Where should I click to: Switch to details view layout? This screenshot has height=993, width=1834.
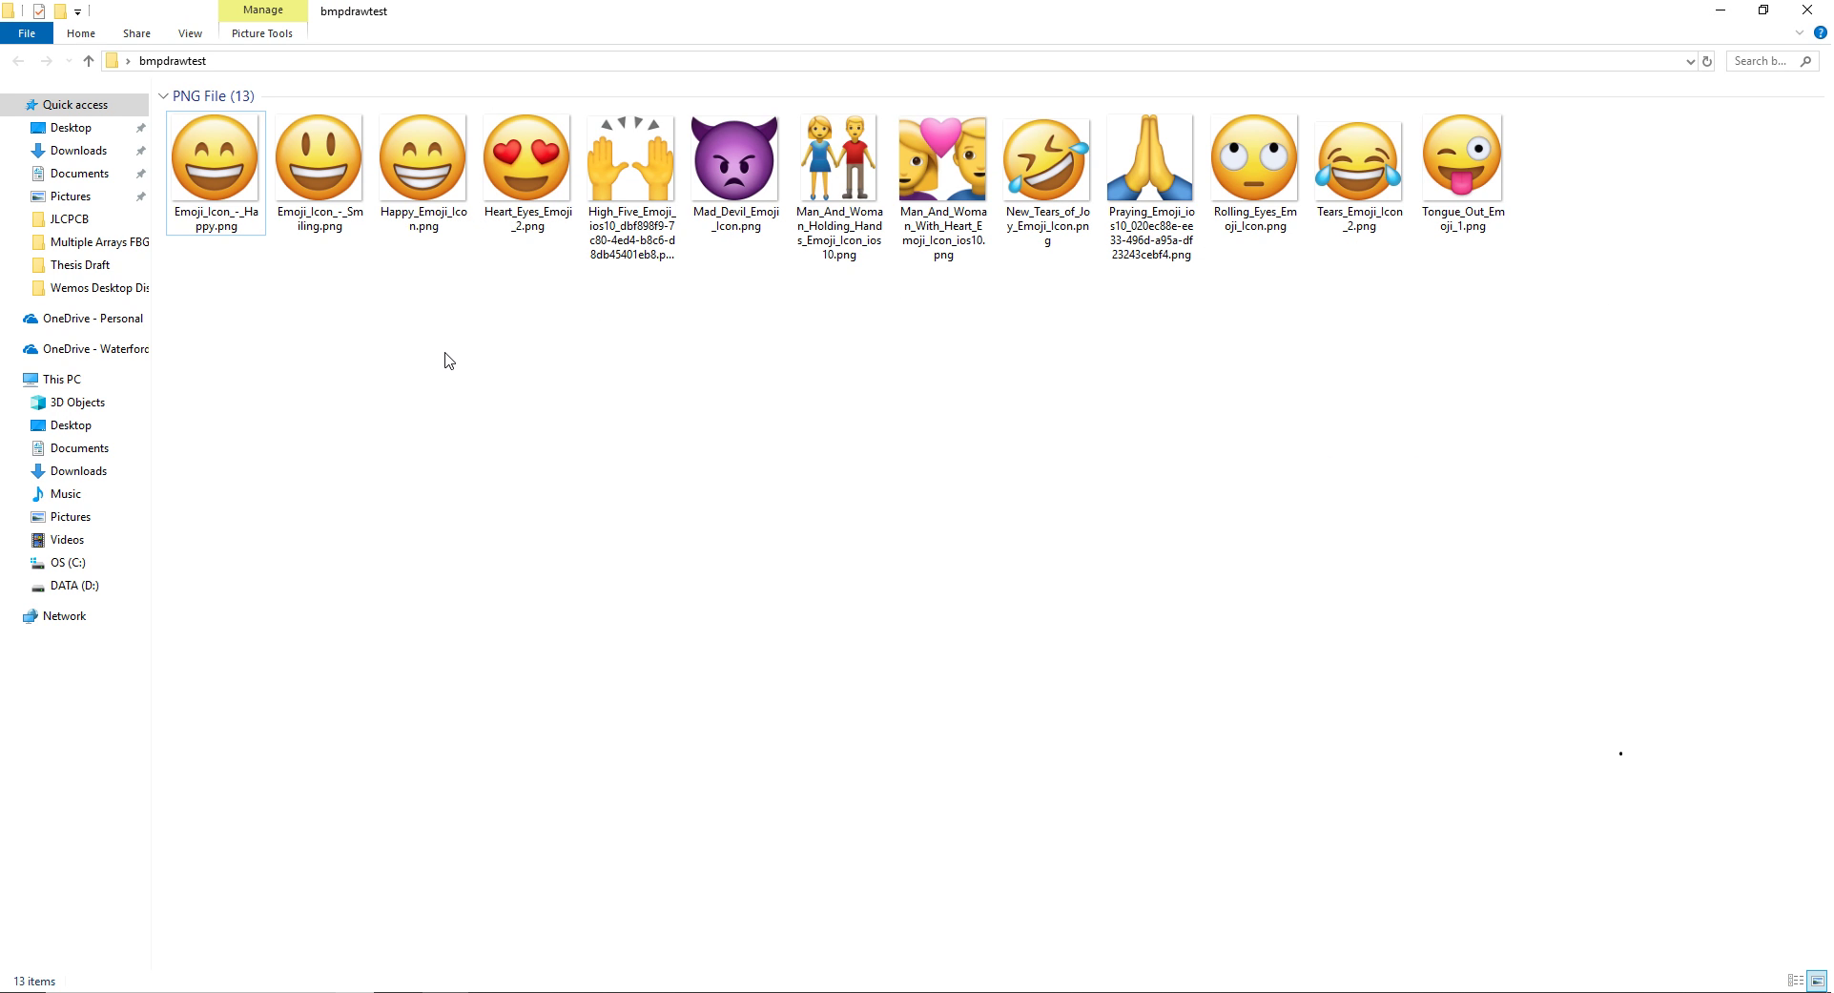(1796, 981)
